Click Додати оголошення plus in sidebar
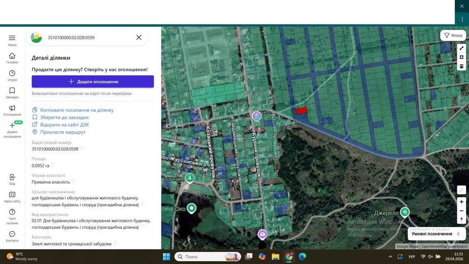 (x=12, y=130)
